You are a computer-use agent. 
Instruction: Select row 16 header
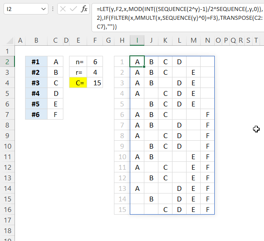point(7,209)
